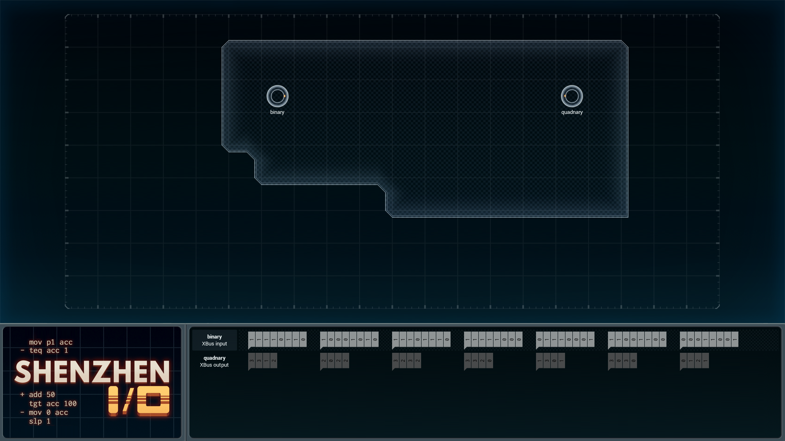
Task: Click quadnary output packet 3030
Action: (x=622, y=361)
